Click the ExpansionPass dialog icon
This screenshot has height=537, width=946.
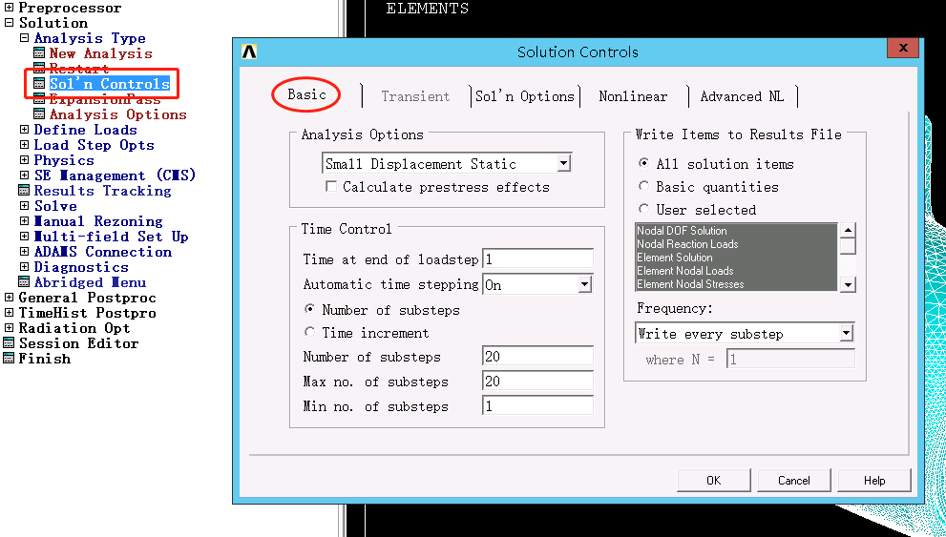39,98
